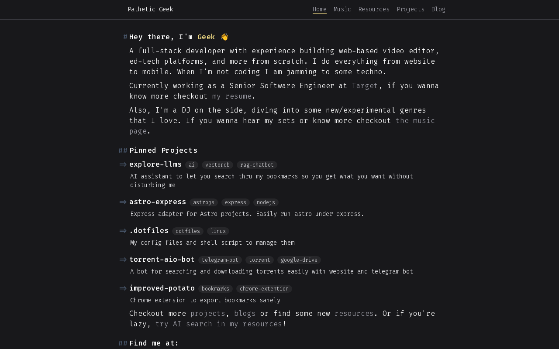Select the google-drive tag
The width and height of the screenshot is (559, 349).
click(x=299, y=260)
